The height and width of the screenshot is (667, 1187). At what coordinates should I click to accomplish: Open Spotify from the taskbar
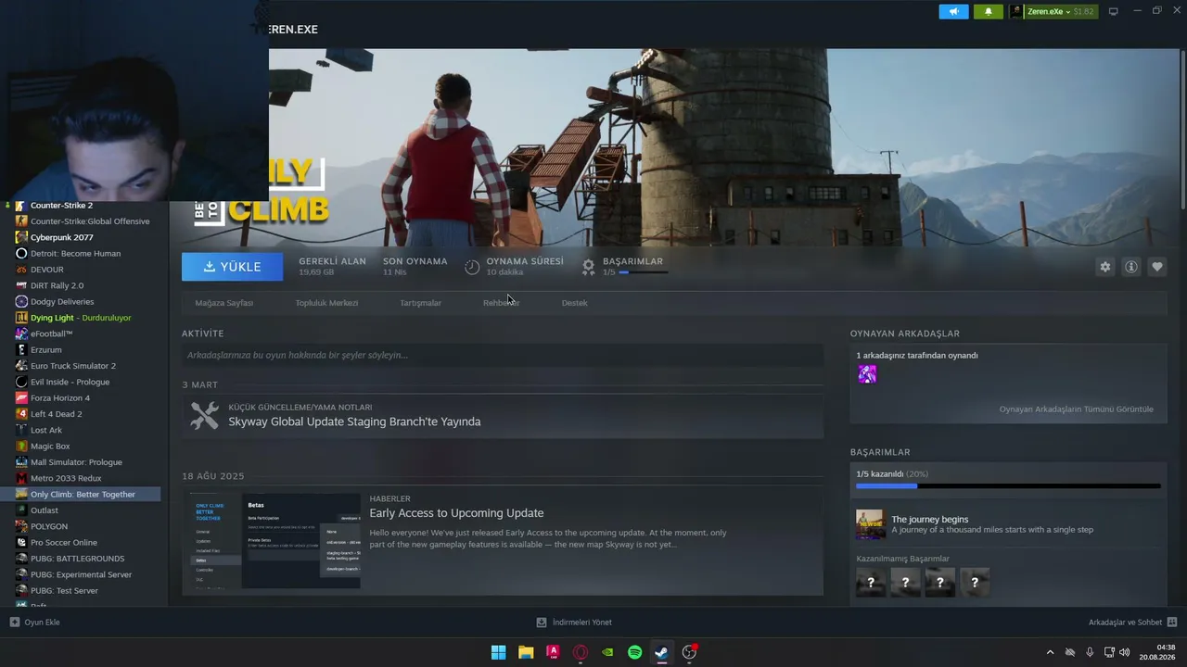point(634,652)
